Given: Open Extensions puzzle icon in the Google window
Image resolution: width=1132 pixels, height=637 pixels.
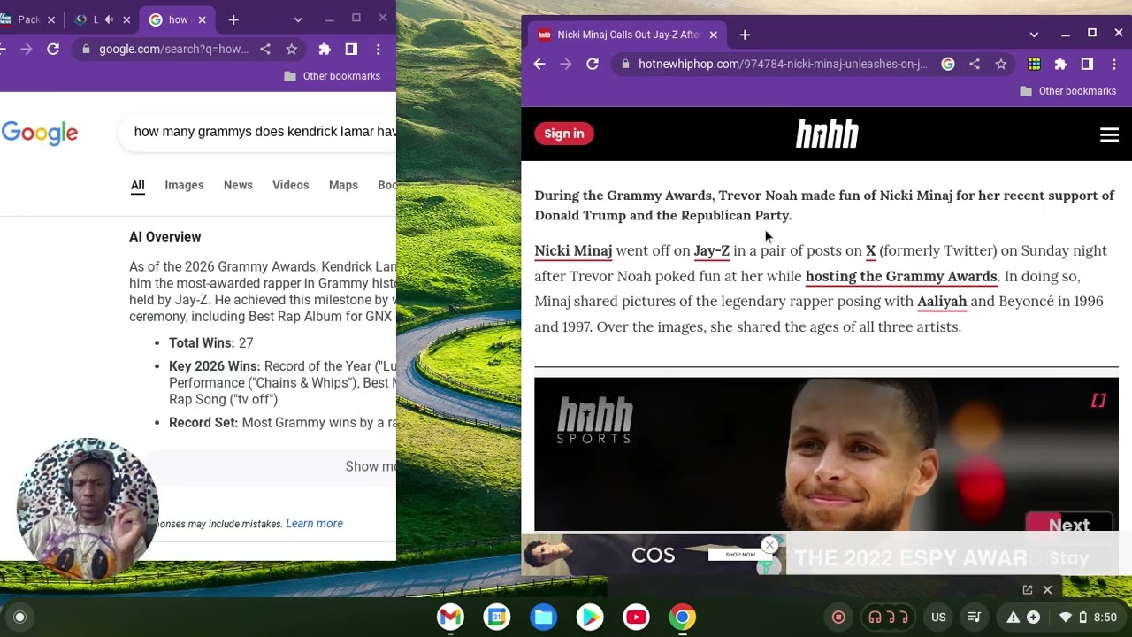Looking at the screenshot, I should click(325, 49).
